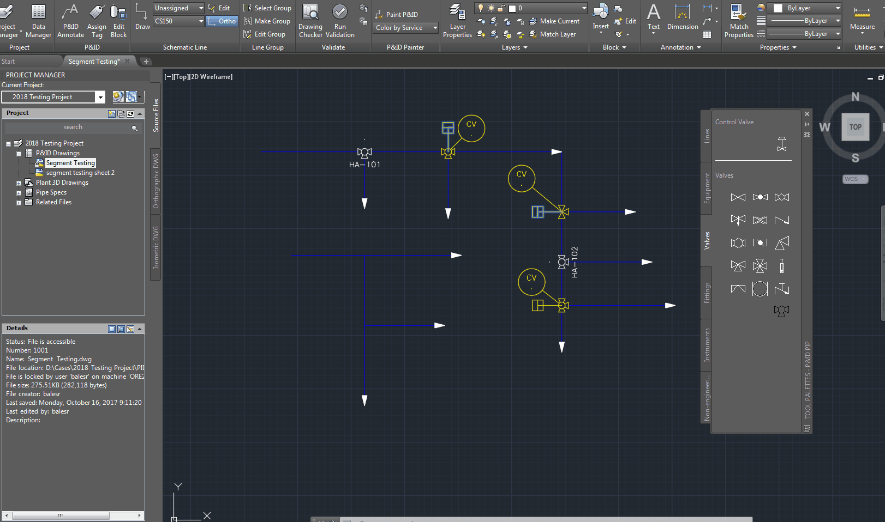Pick the Control Valve symbol in palette
This screenshot has width=885, height=522.
(781, 144)
